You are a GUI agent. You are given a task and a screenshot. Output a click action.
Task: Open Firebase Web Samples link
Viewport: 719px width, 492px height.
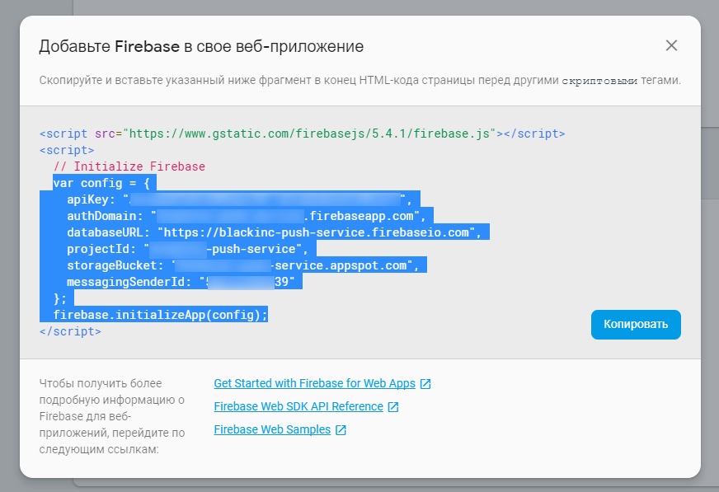click(x=272, y=429)
